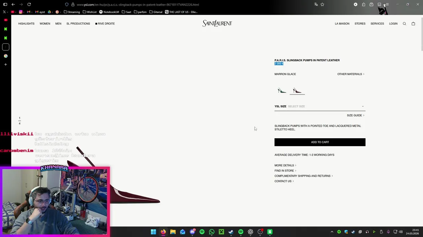The width and height of the screenshot is (423, 237).
Task: Open the shopping bag icon
Action: [x=413, y=24]
